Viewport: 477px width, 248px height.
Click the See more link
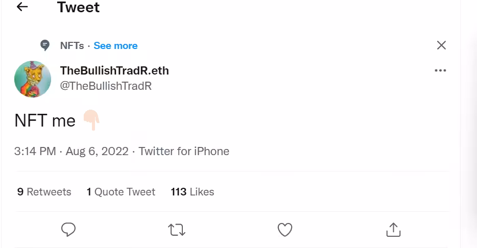115,45
